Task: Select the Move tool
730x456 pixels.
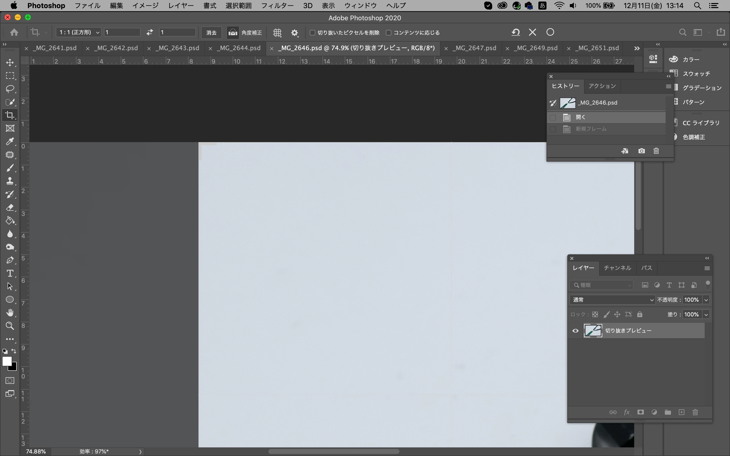Action: [10, 62]
